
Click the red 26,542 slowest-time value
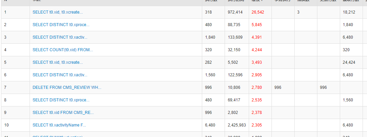(258, 12)
